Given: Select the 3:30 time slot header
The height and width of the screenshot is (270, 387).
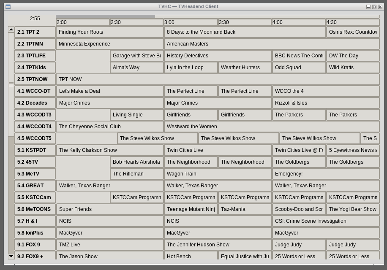Looking at the screenshot, I should (x=245, y=22).
